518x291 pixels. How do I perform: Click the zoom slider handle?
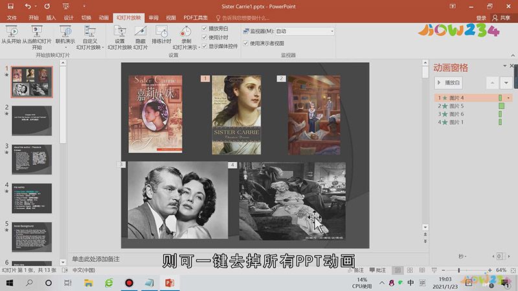click(459, 270)
